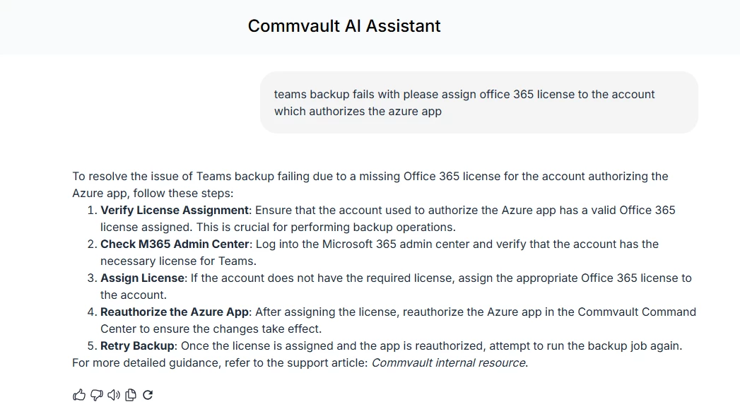Open the Commvault internal resource link
Image resolution: width=740 pixels, height=414 pixels.
point(448,362)
